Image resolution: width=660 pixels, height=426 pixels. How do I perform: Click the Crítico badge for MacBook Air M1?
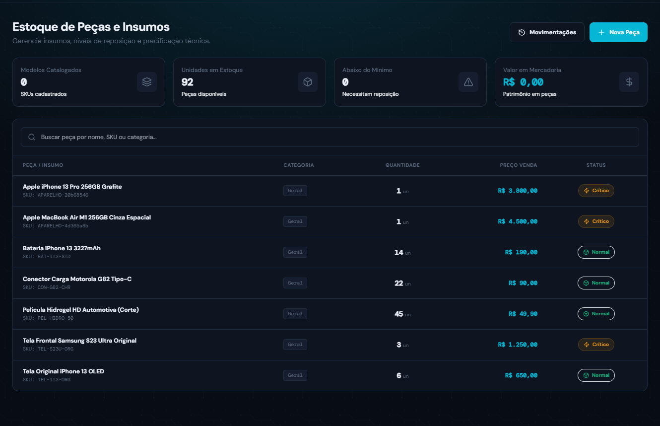point(596,221)
